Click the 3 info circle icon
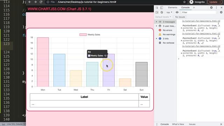Image resolution: width=224 pixels, height=126 pixels. point(160,38)
